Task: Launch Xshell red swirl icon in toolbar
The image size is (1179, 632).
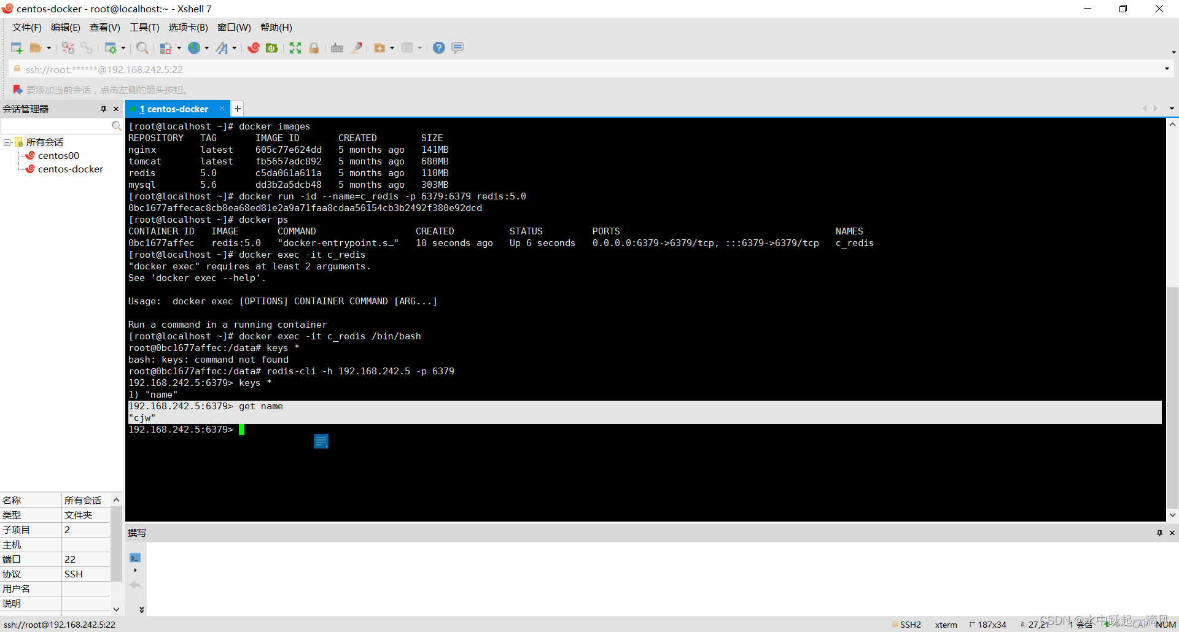Action: tap(254, 48)
